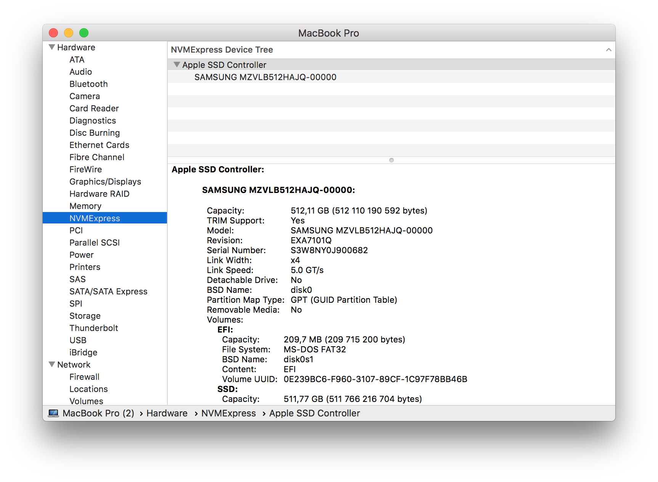Select SAS in the sidebar
Viewport: 658px width, 482px height.
77,279
